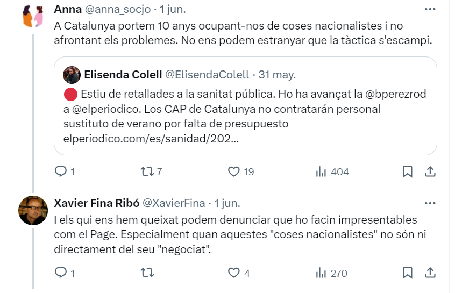View analytics of Anna's tweet
Image resolution: width=455 pixels, height=293 pixels.
tap(322, 172)
